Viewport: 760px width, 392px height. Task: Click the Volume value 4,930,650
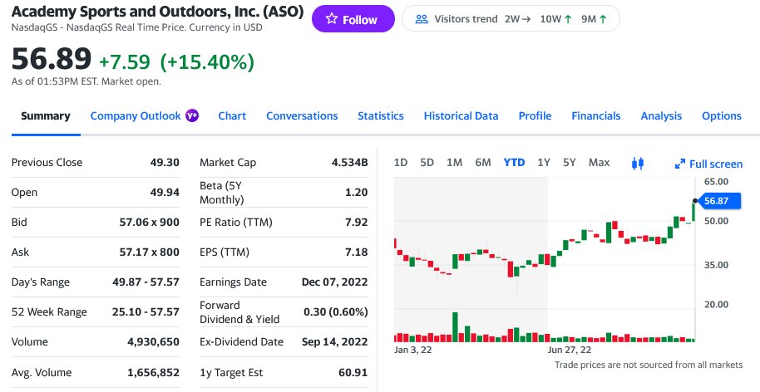pyautogui.click(x=153, y=341)
